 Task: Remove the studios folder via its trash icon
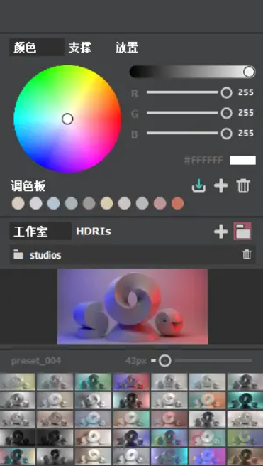pos(247,254)
